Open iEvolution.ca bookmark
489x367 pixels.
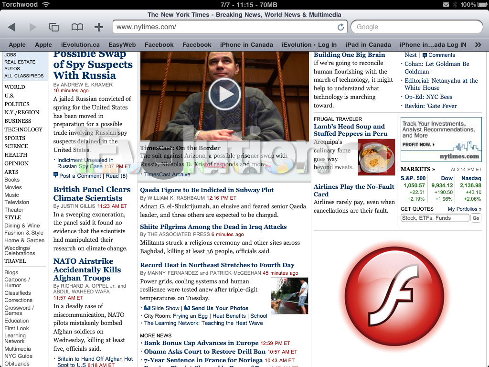(x=80, y=44)
